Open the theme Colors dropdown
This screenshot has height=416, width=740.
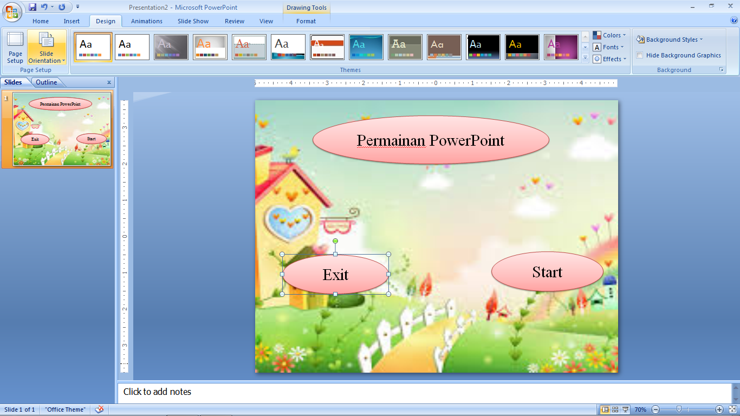tap(610, 35)
